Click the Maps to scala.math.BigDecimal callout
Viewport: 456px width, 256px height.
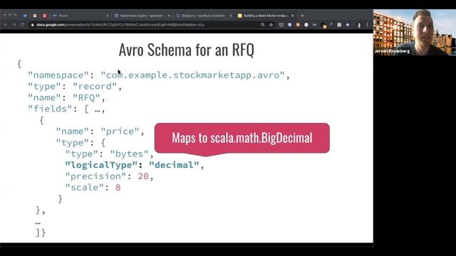click(242, 138)
